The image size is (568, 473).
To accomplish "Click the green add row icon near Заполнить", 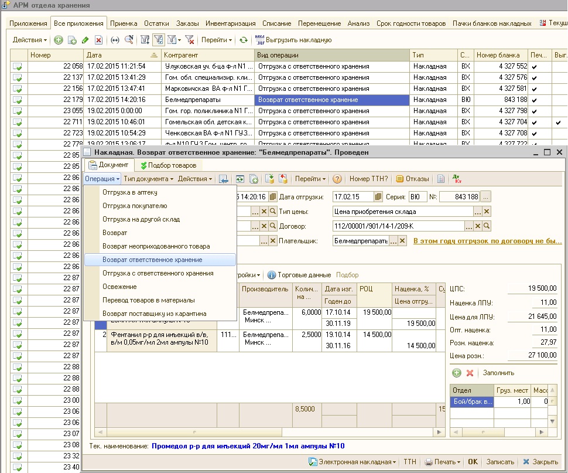I will (x=457, y=373).
